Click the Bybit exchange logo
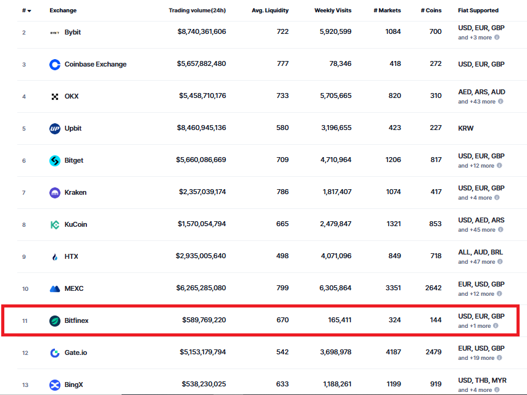 tap(55, 33)
